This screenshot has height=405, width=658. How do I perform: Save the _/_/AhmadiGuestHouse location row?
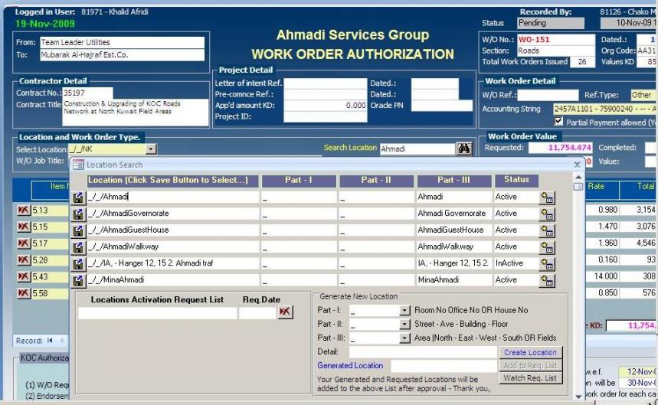tap(78, 230)
